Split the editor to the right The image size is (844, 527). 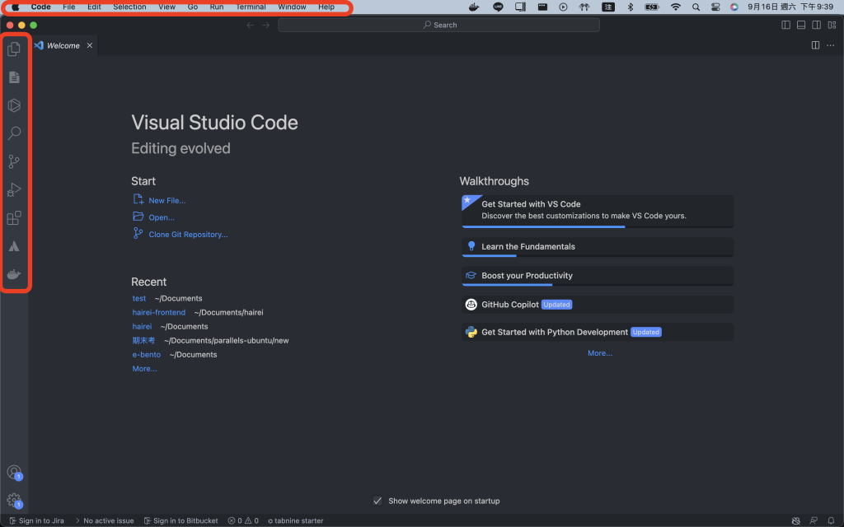point(815,45)
